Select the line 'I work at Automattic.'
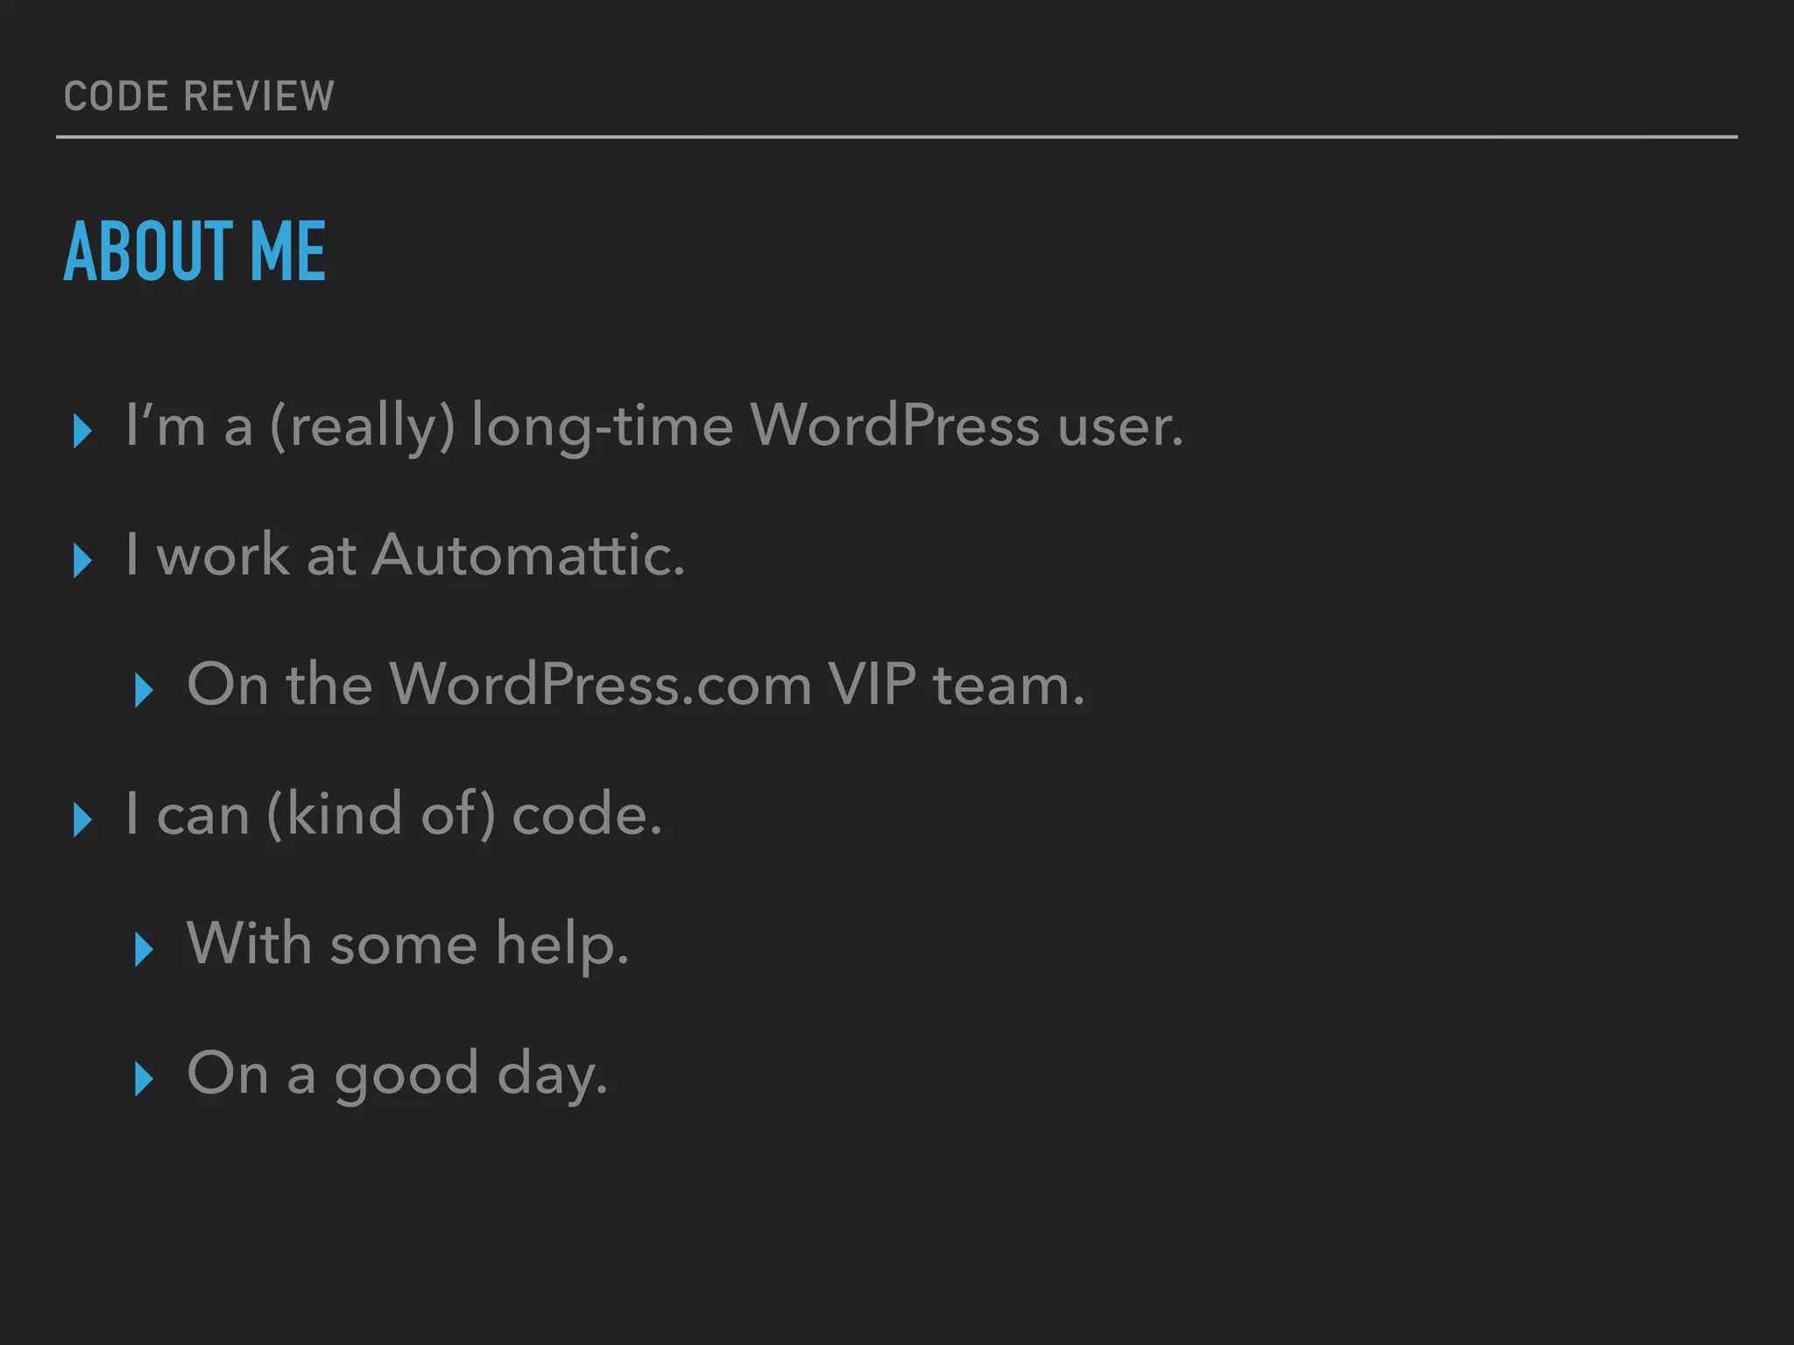Viewport: 1794px width, 1345px height. coord(405,554)
